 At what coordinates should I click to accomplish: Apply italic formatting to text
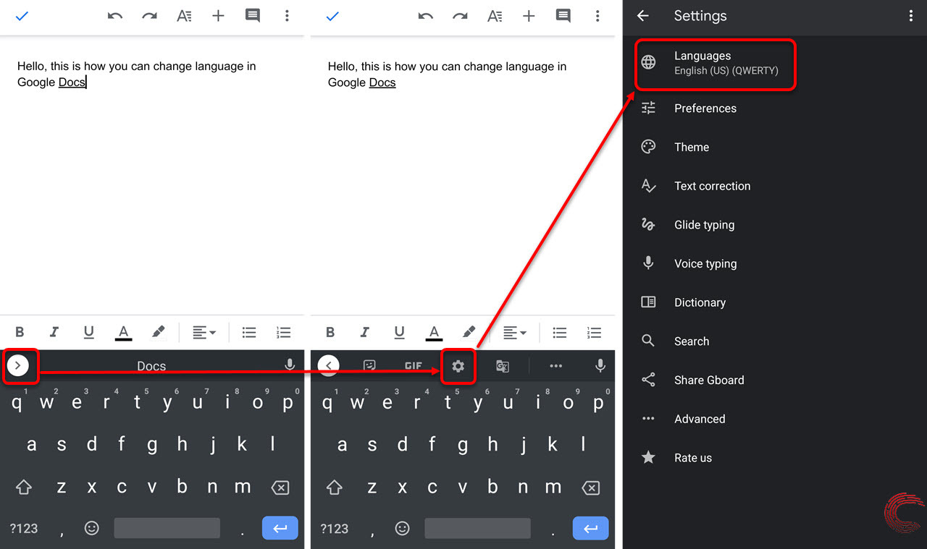click(x=54, y=331)
